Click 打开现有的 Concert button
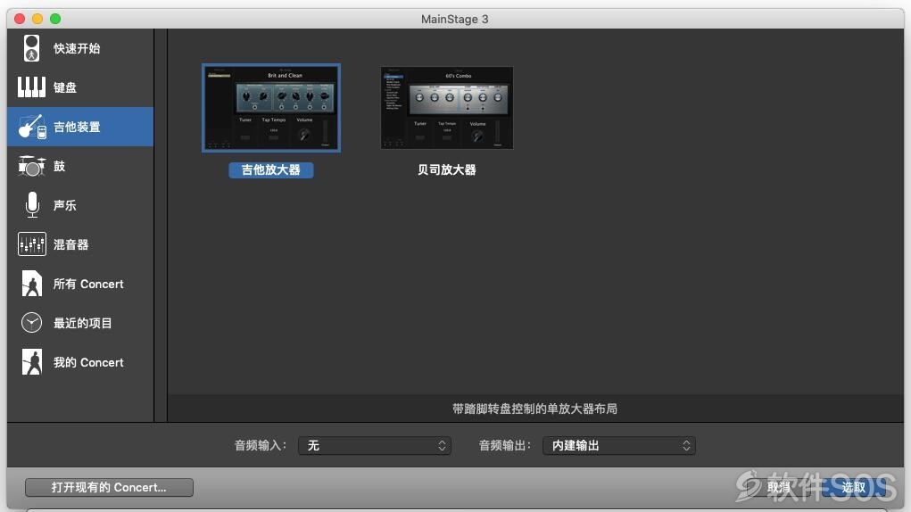Viewport: 911px width, 512px height. click(109, 487)
